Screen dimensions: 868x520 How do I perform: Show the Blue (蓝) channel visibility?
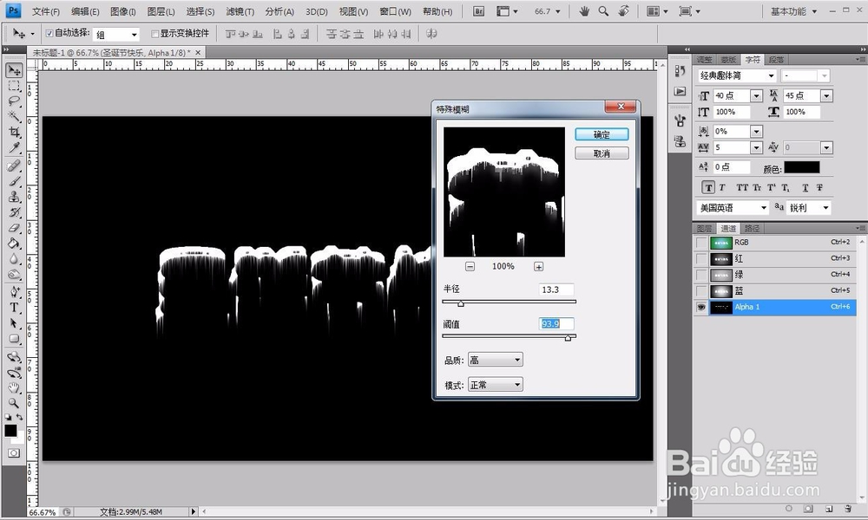(x=701, y=290)
